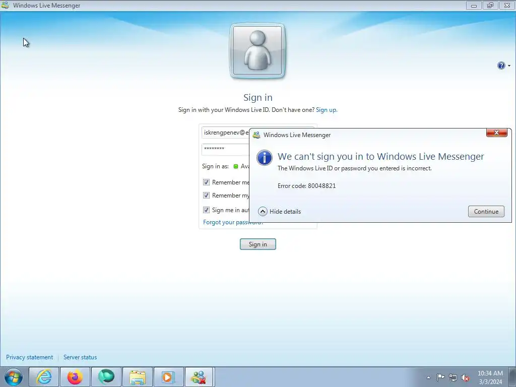Viewport: 516px width, 387px height.
Task: Click Messenger icon in error dialog title
Action: tap(256, 135)
